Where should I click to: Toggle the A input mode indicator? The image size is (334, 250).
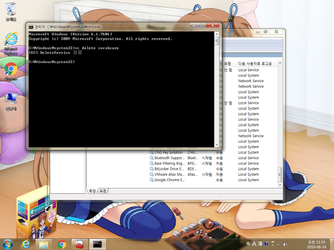pyautogui.click(x=254, y=244)
